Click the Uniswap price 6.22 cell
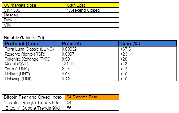179x113 pixels. pos(89,79)
